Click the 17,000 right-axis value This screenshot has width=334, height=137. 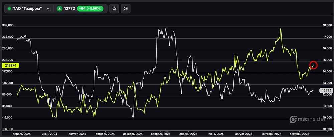coord(328,37)
